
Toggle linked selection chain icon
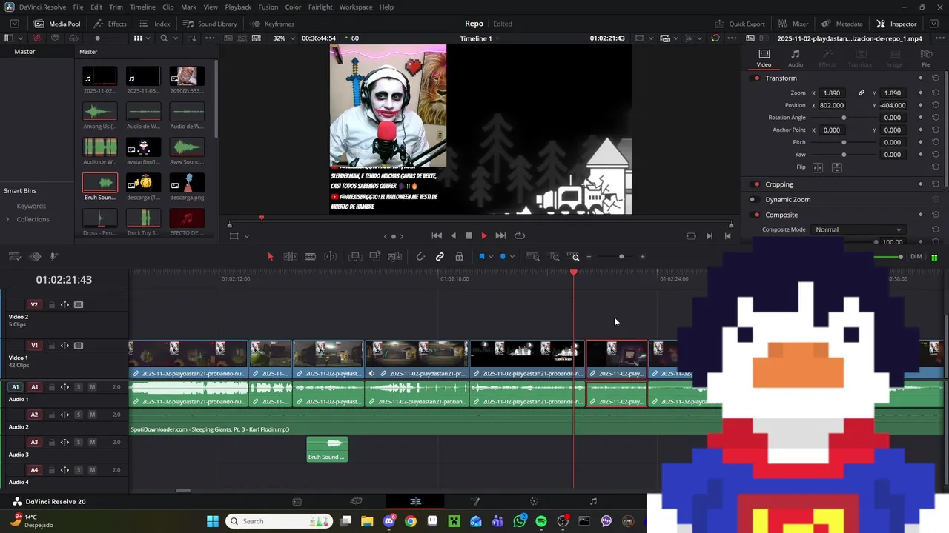pos(440,257)
